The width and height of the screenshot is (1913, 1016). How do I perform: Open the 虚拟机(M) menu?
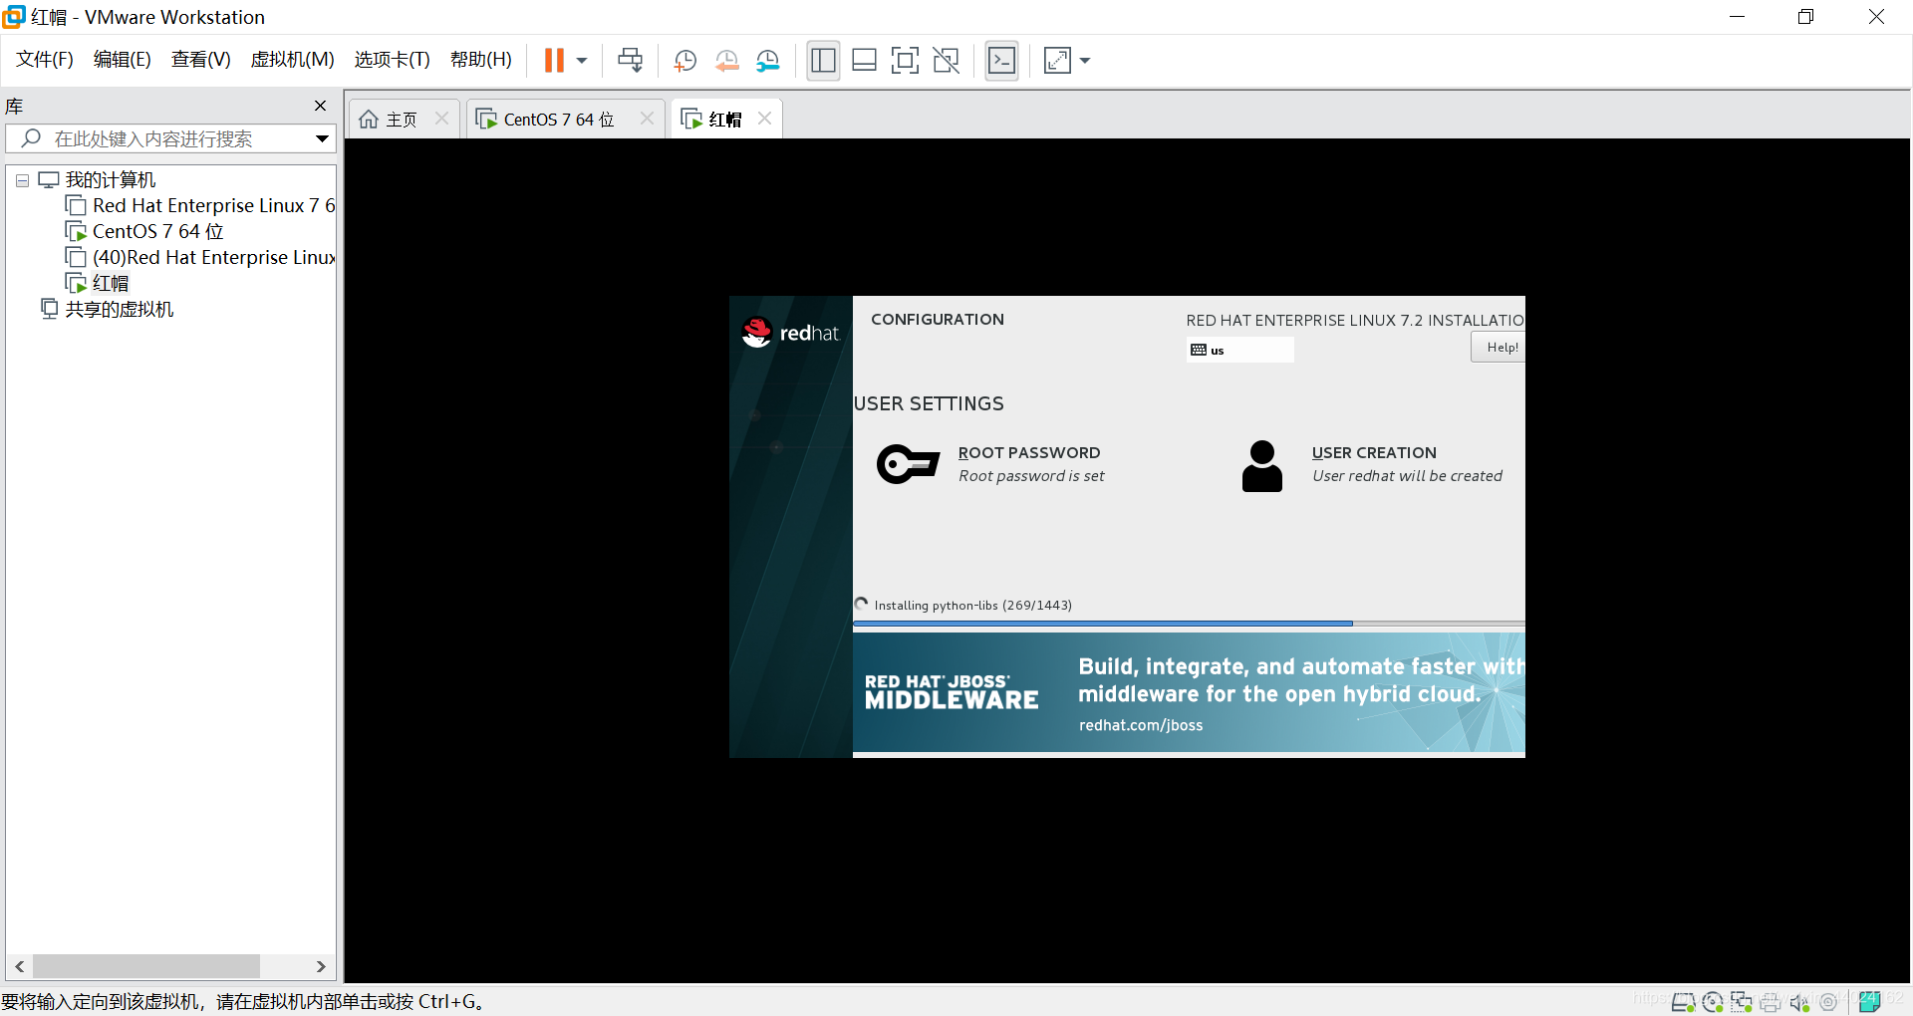tap(292, 60)
